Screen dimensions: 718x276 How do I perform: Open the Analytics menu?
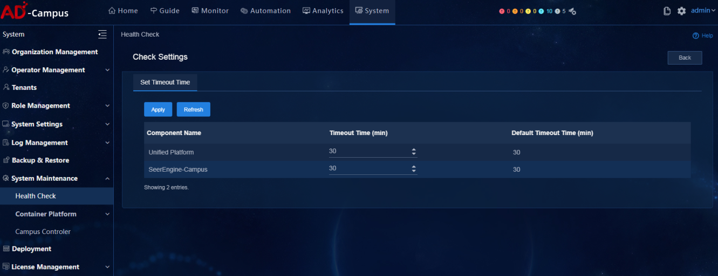pos(323,11)
